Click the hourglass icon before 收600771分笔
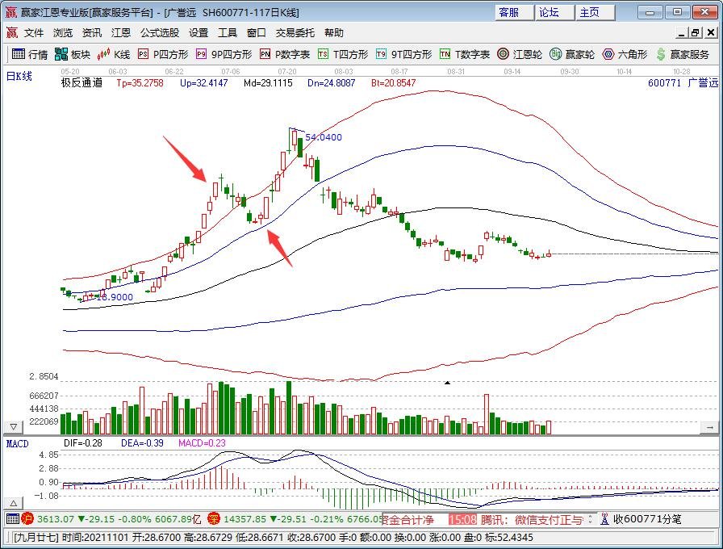Screen dimensions: 723x549 tap(604, 519)
